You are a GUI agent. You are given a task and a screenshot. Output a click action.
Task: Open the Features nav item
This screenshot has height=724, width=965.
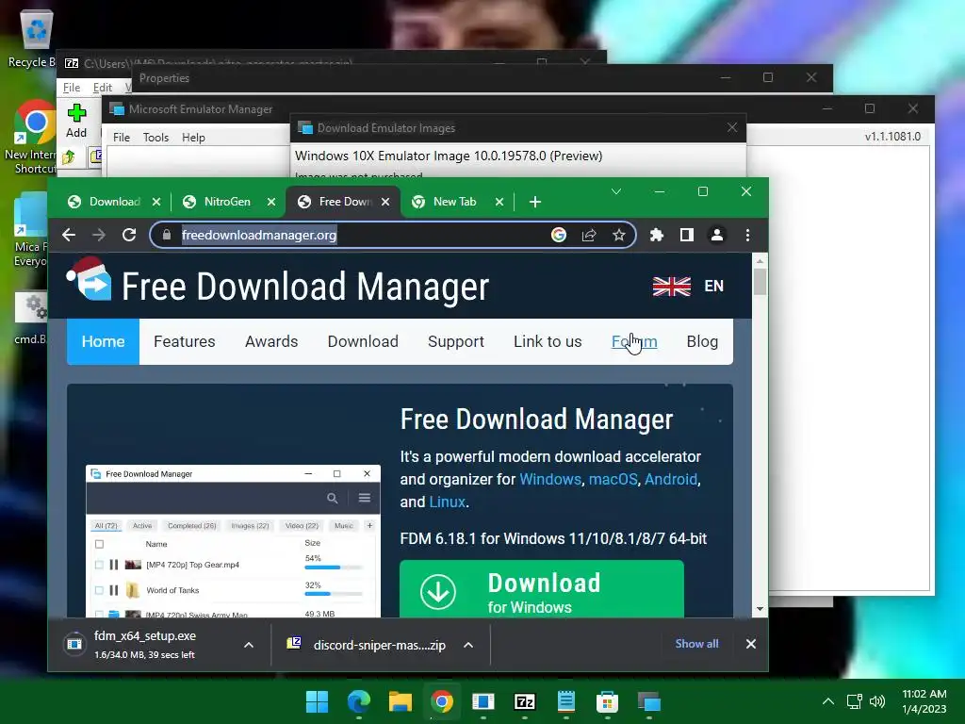click(x=185, y=341)
